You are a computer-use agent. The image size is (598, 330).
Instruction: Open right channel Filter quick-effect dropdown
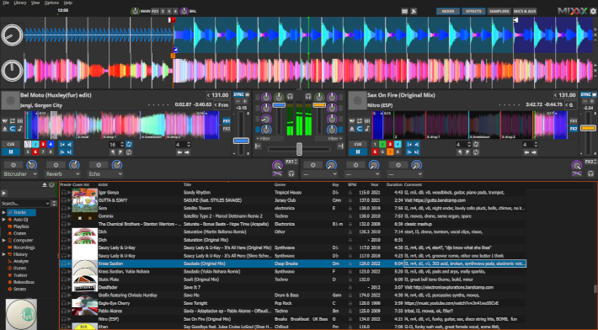[328, 139]
